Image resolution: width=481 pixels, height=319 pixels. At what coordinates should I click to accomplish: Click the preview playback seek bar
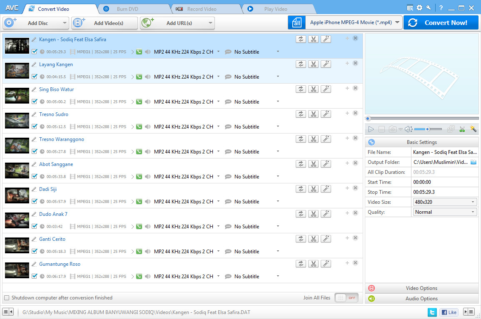[x=422, y=118]
